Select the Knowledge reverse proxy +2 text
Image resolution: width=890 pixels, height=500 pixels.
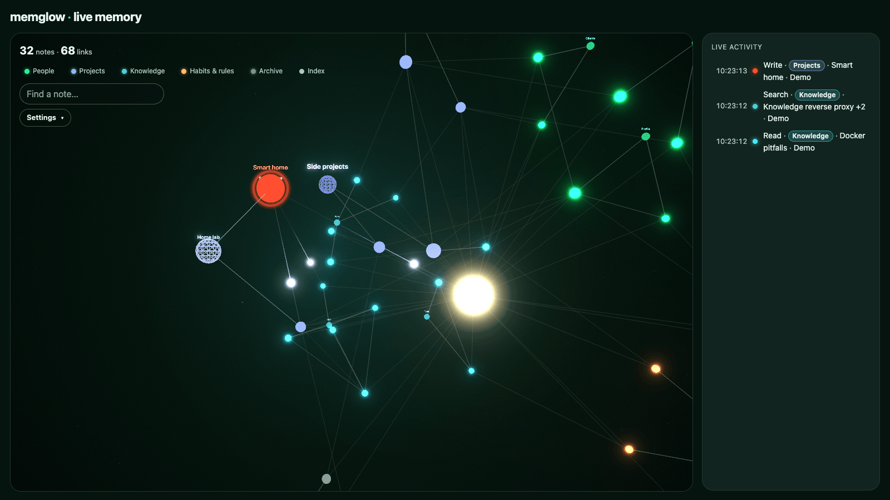[814, 107]
